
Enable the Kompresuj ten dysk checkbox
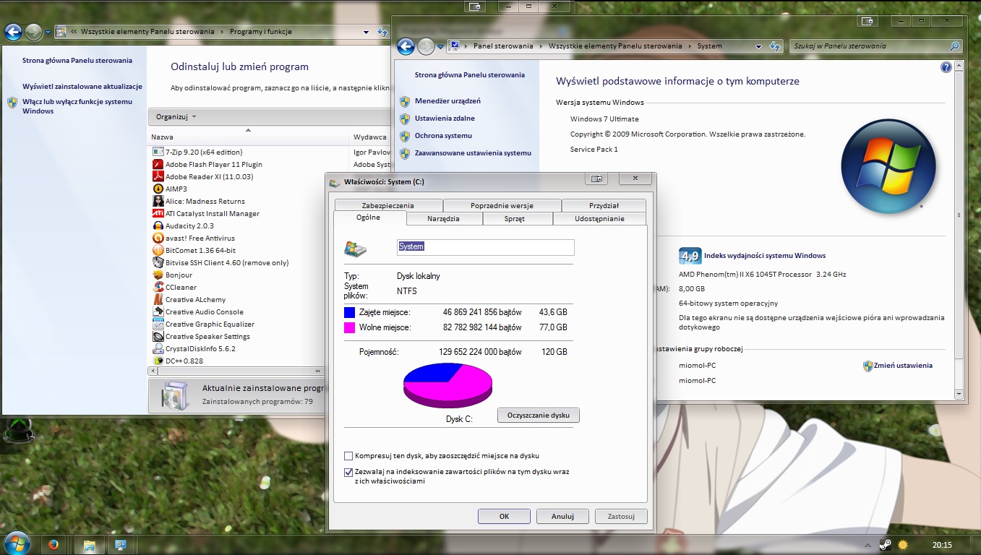pos(348,456)
